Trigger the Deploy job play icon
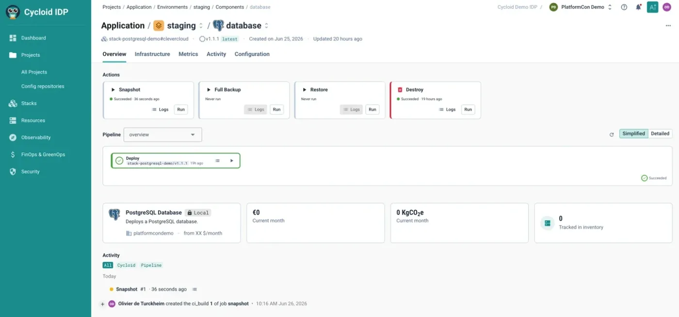 tap(232, 161)
